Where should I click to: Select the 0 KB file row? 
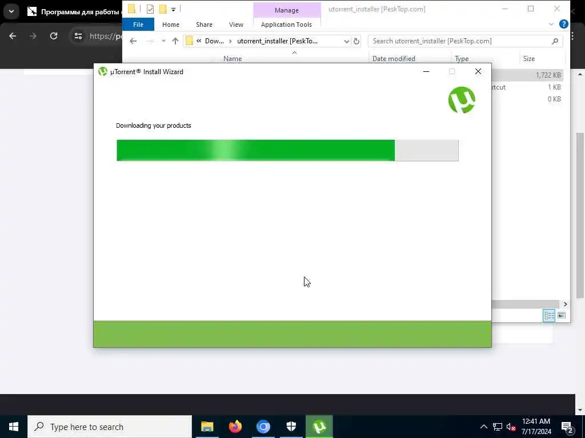[527, 99]
